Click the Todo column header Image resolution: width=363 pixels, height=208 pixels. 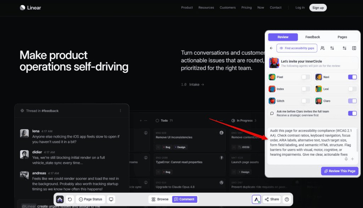(x=164, y=121)
